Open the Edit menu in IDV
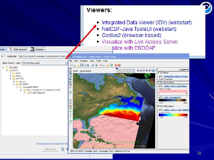This screenshot has height=160, width=214. coord(76,61)
